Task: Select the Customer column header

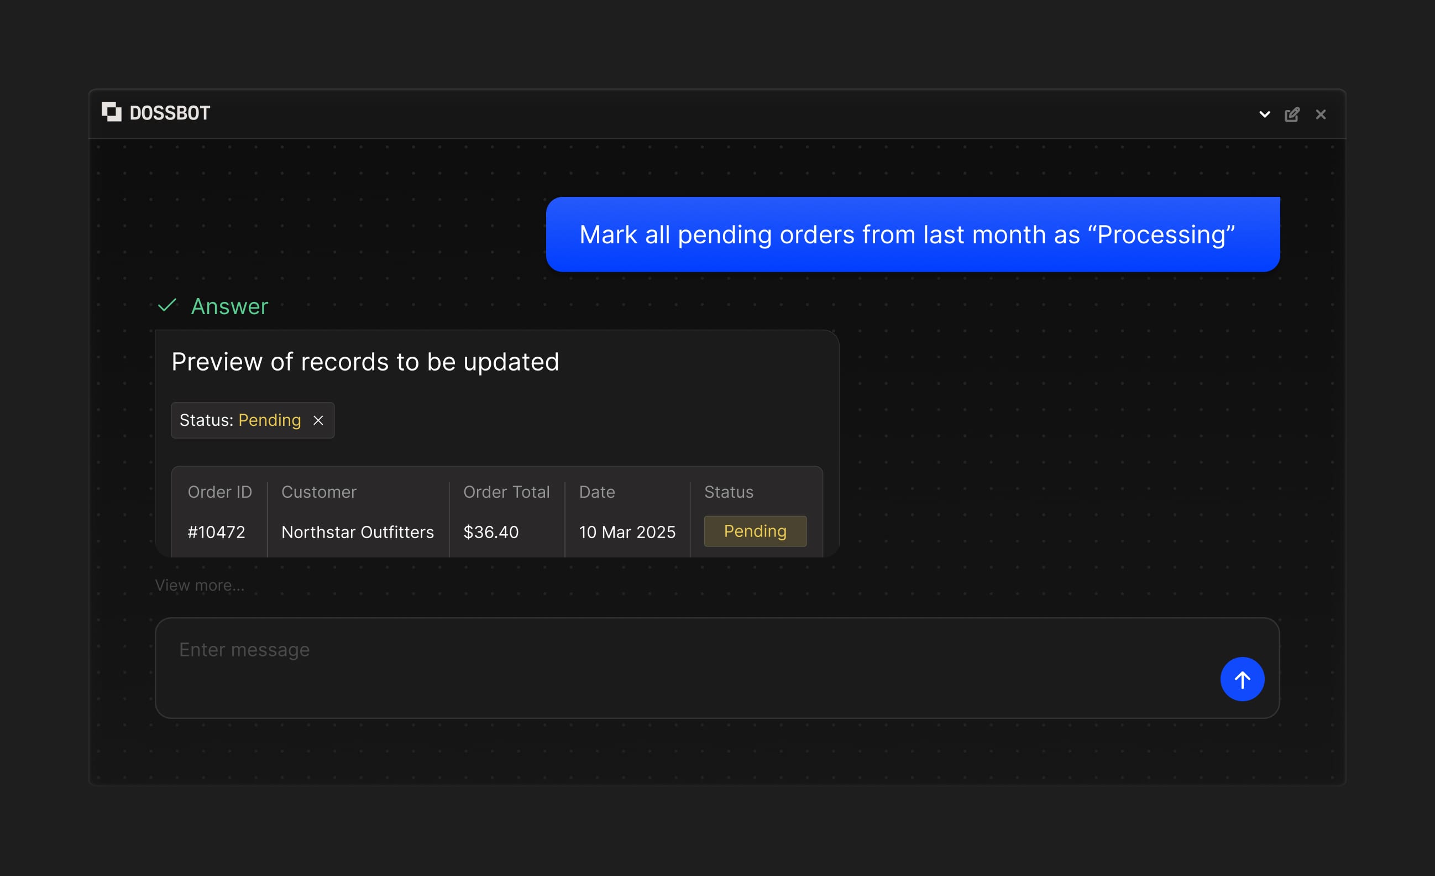Action: [318, 492]
